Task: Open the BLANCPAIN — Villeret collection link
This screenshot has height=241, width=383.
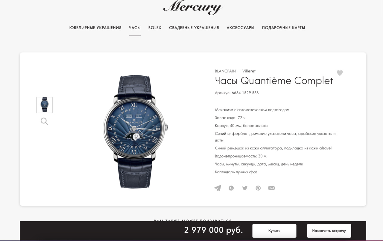Action: tap(235, 71)
